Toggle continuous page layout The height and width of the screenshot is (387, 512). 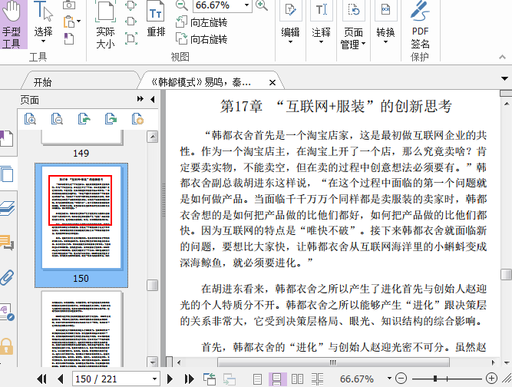[277, 379]
